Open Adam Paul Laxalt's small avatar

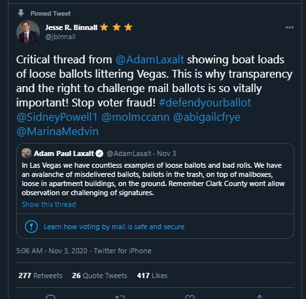pyautogui.click(x=27, y=153)
